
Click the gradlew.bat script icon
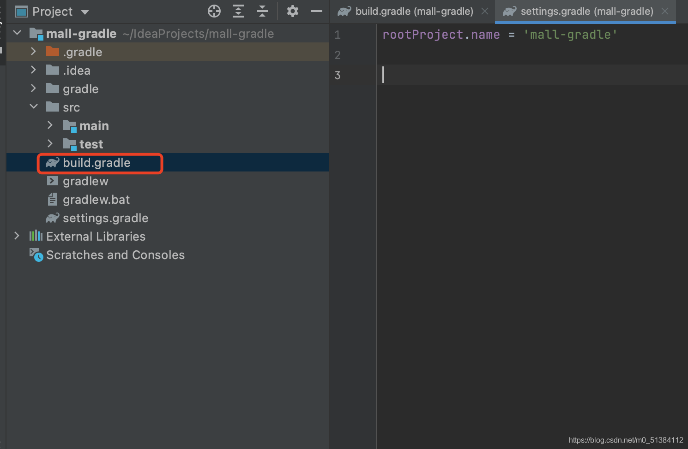[x=52, y=199]
